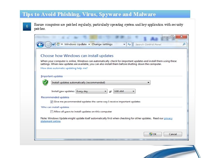Open Install updates automatically dropdown

pyautogui.click(x=101, y=83)
